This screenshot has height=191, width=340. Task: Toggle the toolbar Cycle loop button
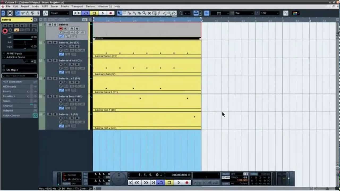click(86, 13)
